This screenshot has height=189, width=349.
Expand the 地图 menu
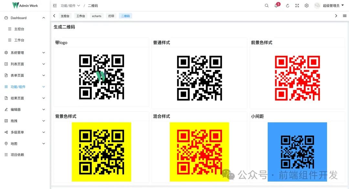(25, 144)
